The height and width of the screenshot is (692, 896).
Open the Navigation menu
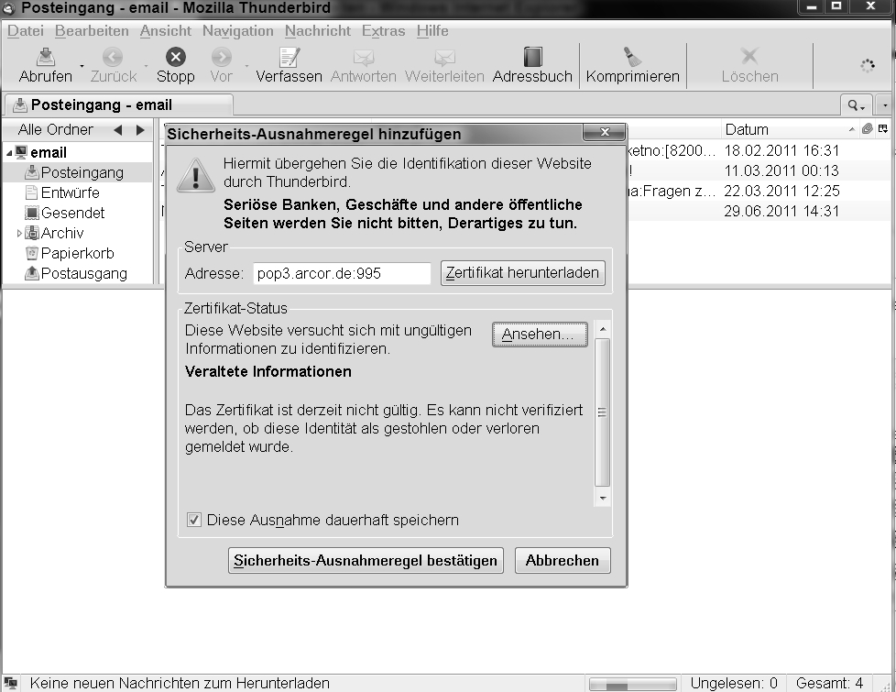[x=237, y=31]
